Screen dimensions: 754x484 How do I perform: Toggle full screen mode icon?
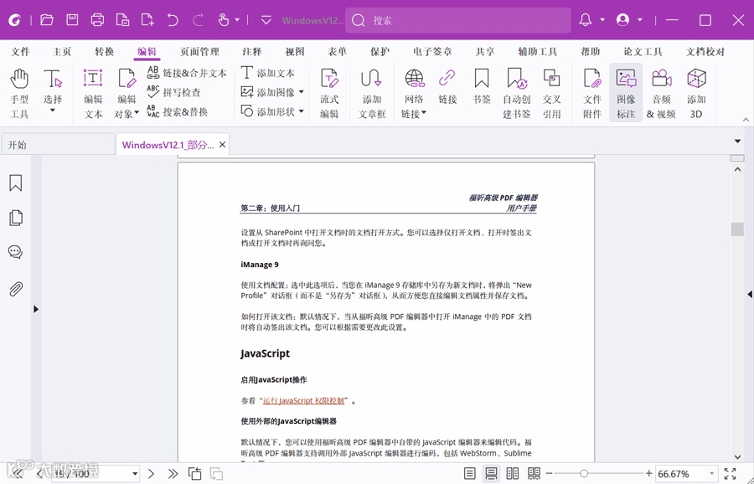point(730,473)
